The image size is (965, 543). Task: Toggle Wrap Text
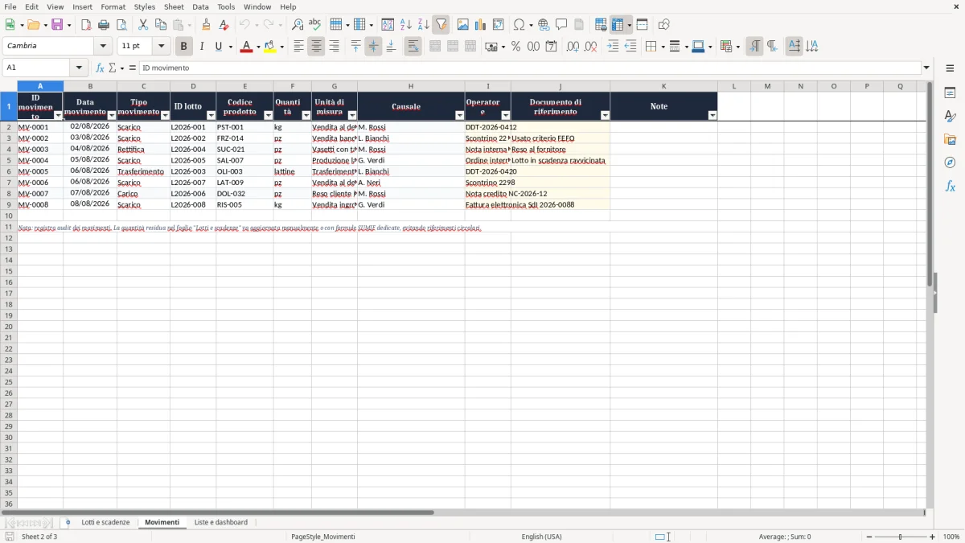pos(413,47)
